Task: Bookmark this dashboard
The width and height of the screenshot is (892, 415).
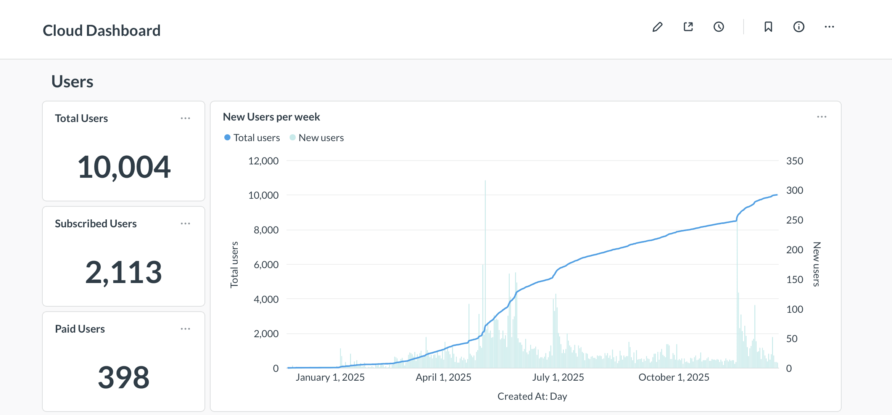Action: point(768,27)
